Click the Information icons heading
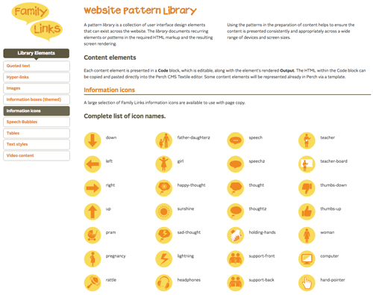 [109, 90]
